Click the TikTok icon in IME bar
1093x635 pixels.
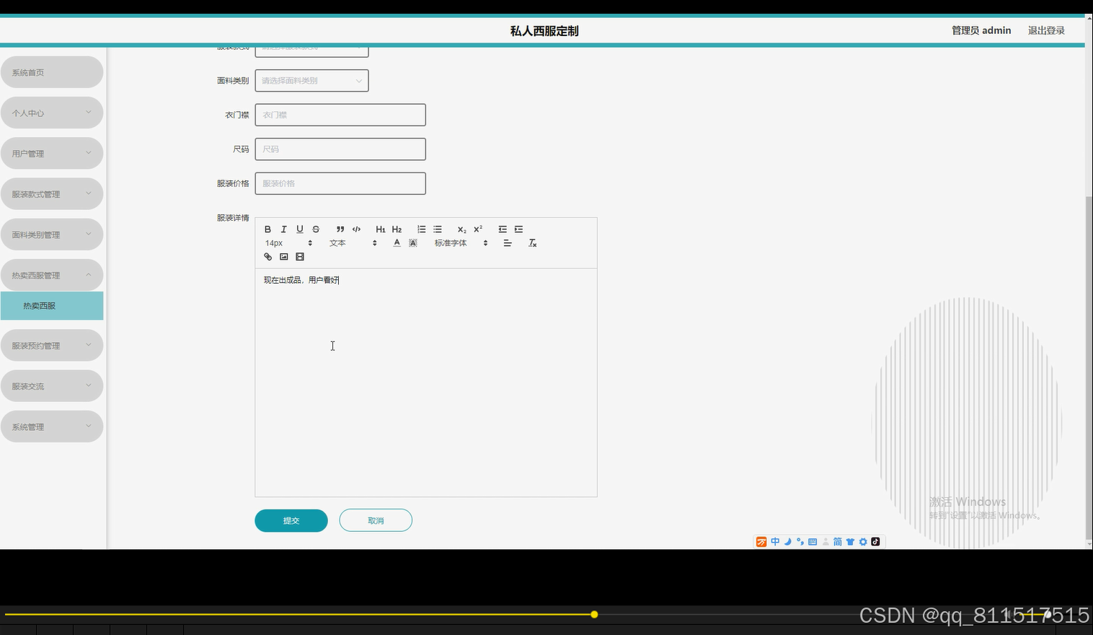tap(875, 542)
